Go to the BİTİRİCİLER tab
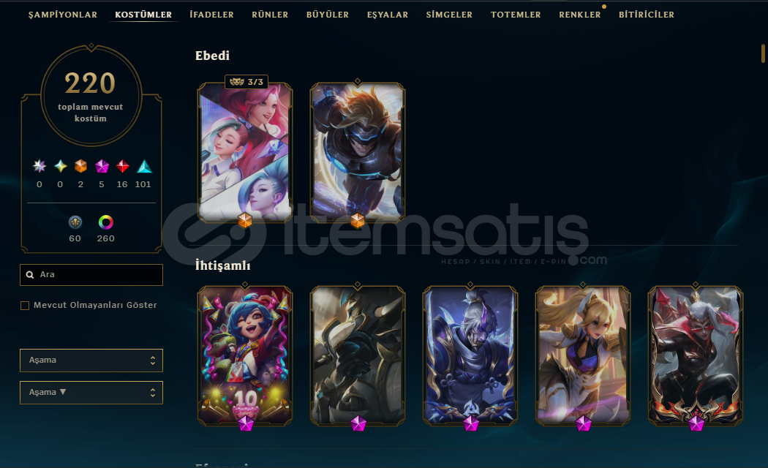 pyautogui.click(x=647, y=15)
